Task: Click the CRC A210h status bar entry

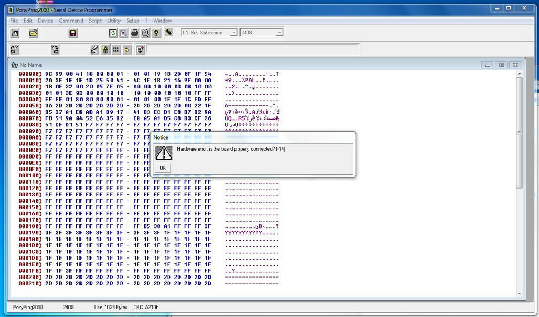Action: pyautogui.click(x=146, y=307)
